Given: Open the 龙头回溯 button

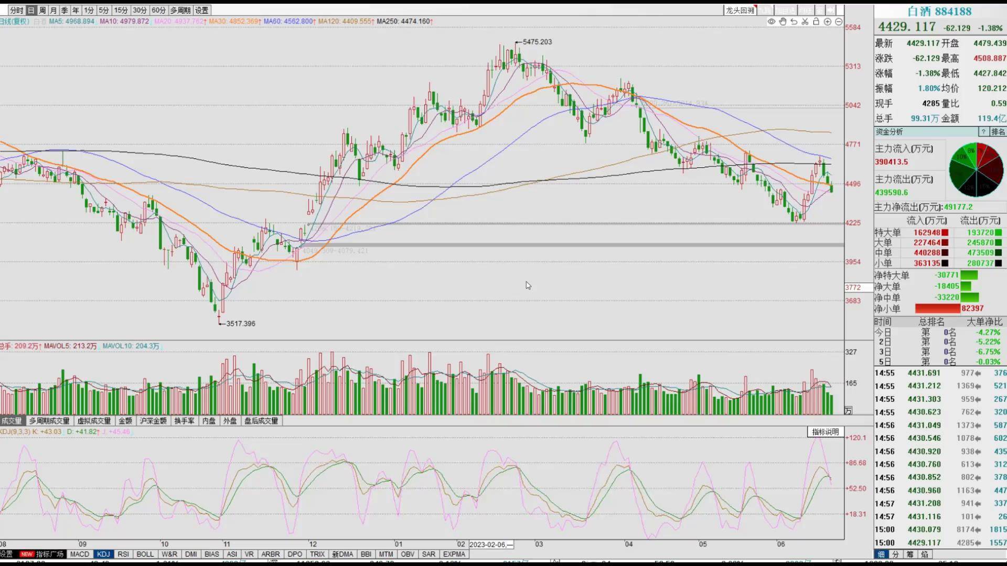Looking at the screenshot, I should coord(740,10).
